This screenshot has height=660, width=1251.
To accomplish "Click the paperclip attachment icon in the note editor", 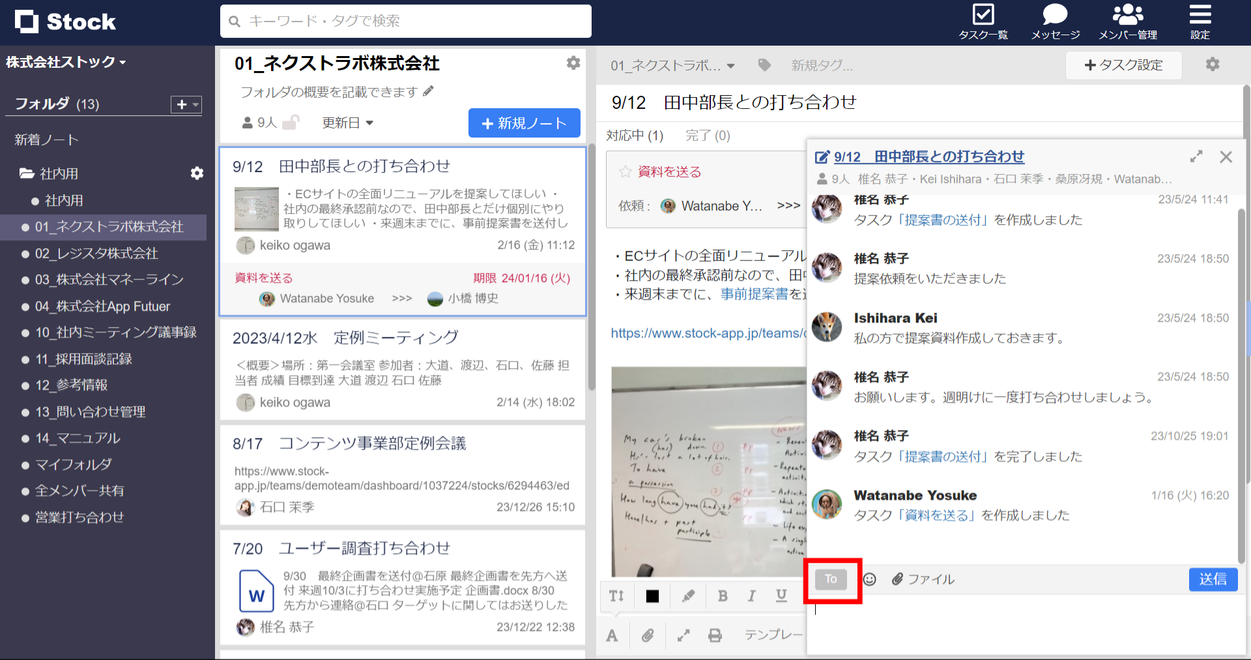I will point(647,636).
